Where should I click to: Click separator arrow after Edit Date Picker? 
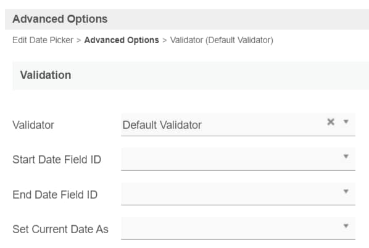[79, 41]
